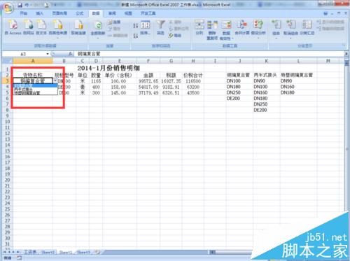The image size is (350, 261).
Task: Open the Sort (排序) dialog
Action: (146, 27)
